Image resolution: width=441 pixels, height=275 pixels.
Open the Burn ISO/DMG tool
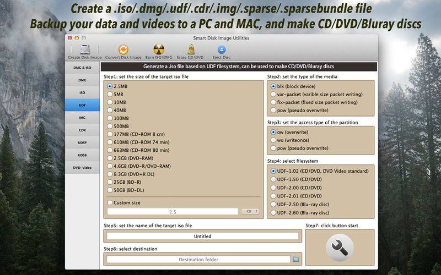pyautogui.click(x=159, y=50)
